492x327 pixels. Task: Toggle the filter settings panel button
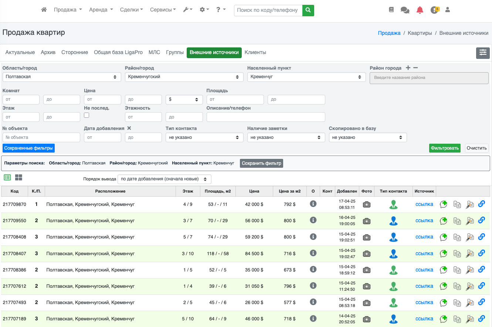483,53
